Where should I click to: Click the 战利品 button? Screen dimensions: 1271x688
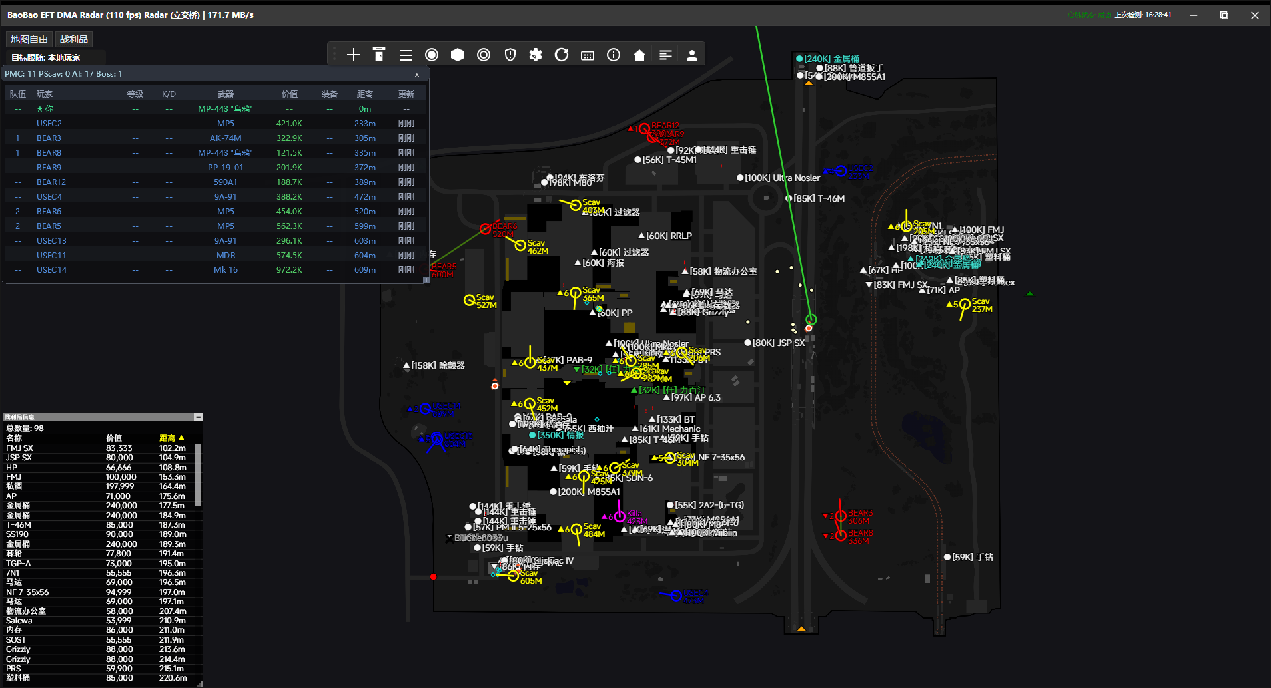[x=74, y=39]
